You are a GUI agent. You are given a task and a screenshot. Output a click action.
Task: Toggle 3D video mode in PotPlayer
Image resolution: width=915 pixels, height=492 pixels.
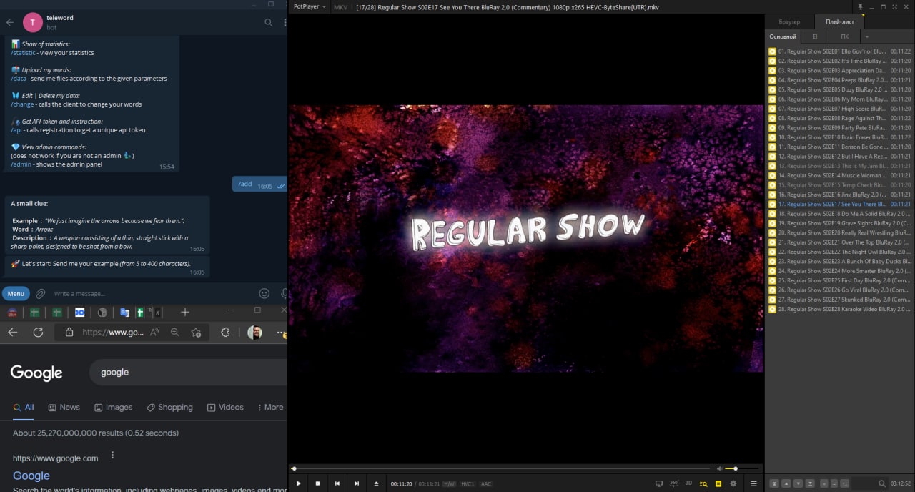[688, 483]
